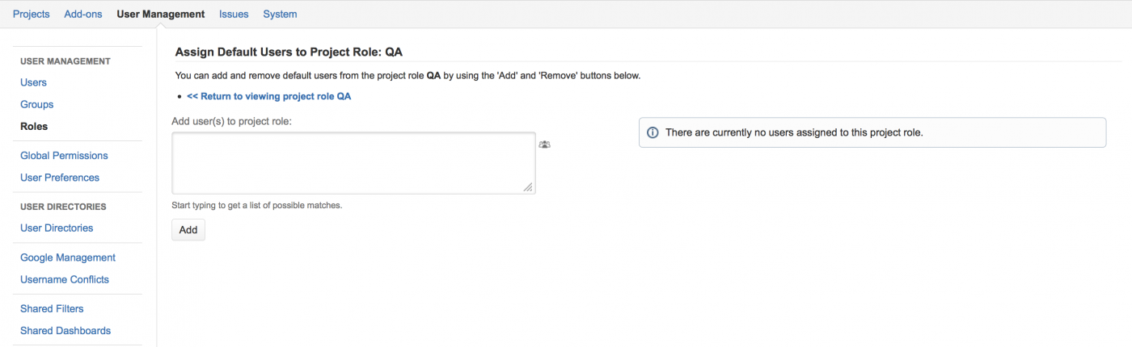This screenshot has width=1132, height=347.
Task: Open Groups in the sidebar
Action: [36, 104]
